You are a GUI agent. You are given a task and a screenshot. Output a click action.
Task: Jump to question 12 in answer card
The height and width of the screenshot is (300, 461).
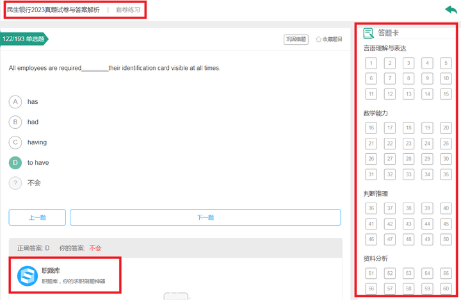390,94
